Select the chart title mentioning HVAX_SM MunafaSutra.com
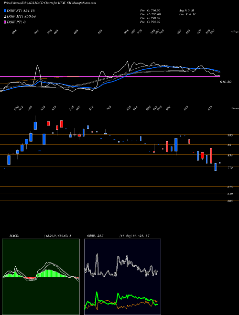This screenshot has height=315, width=239. point(50,3)
